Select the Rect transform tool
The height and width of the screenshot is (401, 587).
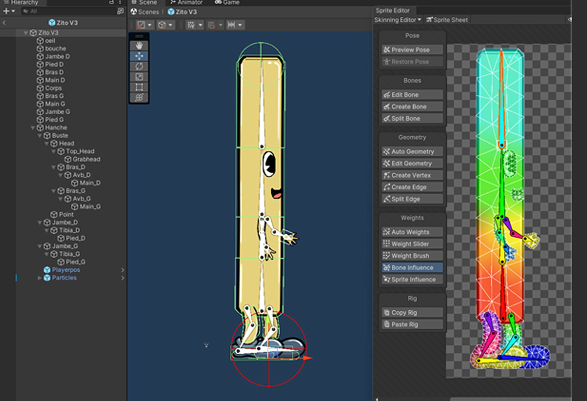[x=139, y=87]
